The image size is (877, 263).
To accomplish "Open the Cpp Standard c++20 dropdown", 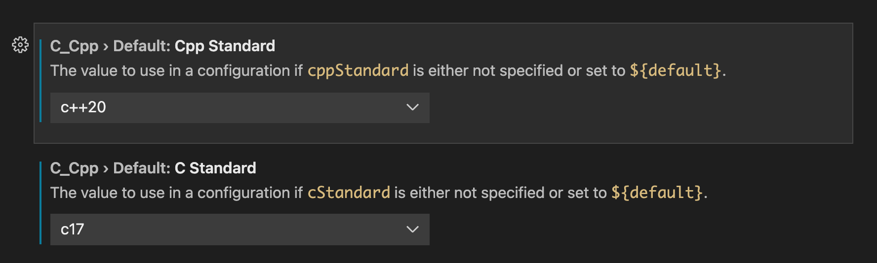I will tap(240, 107).
